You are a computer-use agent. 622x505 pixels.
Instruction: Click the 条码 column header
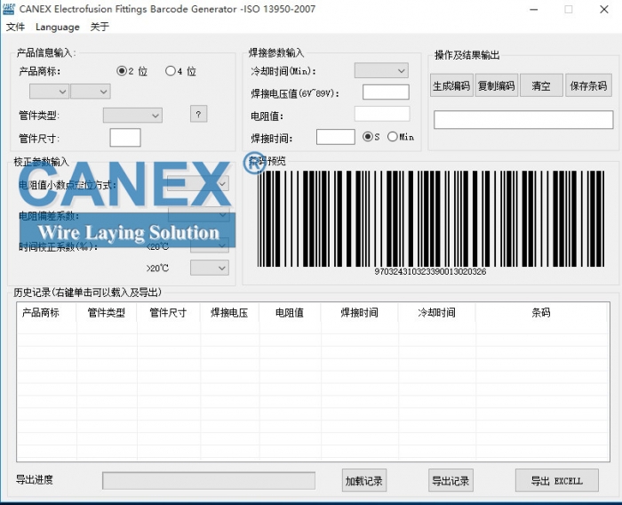[541, 312]
